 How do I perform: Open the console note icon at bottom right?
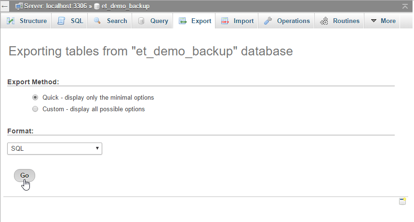[402, 201]
